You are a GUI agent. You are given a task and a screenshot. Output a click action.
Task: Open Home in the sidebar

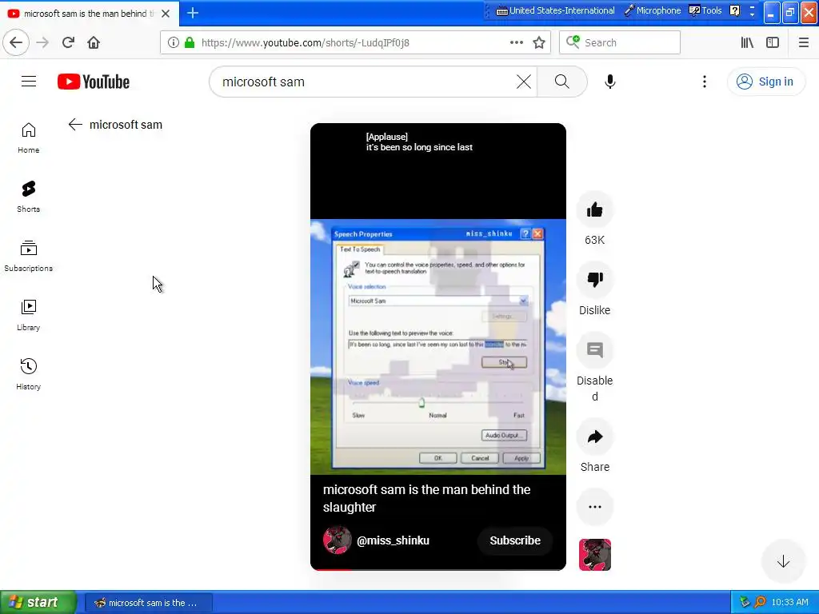click(x=28, y=138)
